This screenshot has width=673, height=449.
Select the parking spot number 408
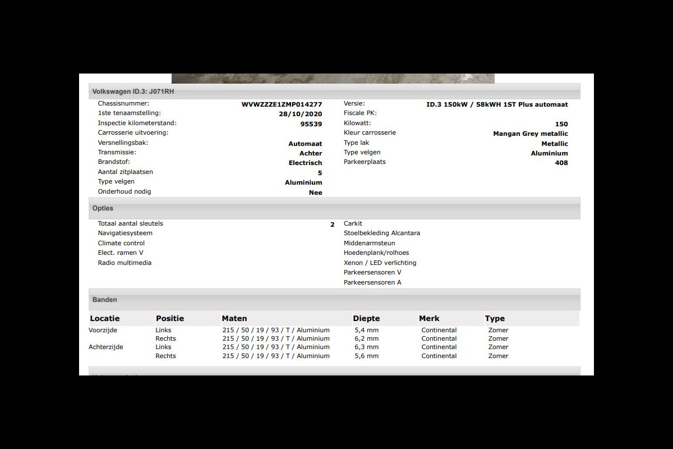pyautogui.click(x=561, y=163)
